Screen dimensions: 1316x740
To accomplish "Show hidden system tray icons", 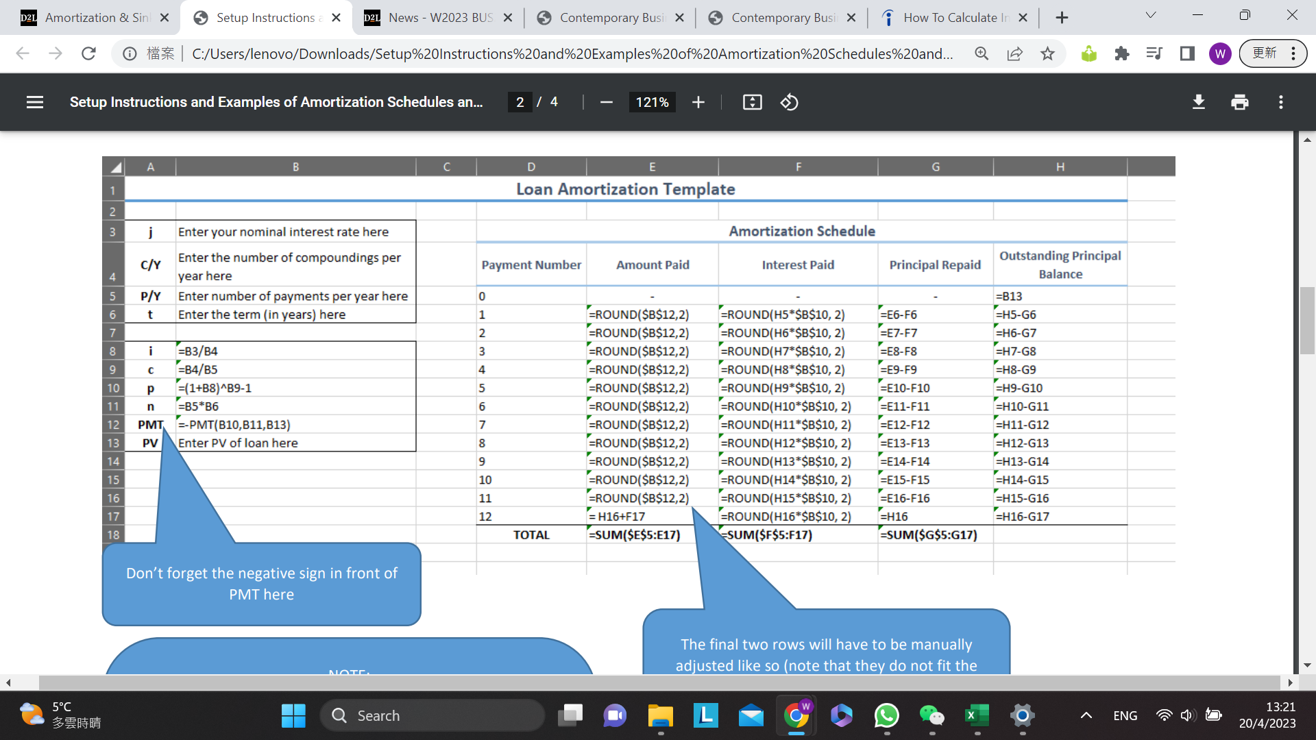I will pos(1086,715).
